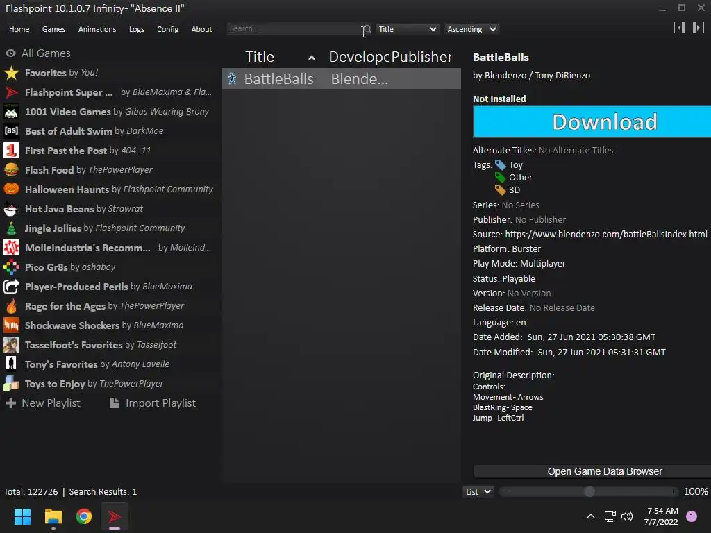711x533 pixels.
Task: Open the notification badge in the tray
Action: click(x=691, y=516)
